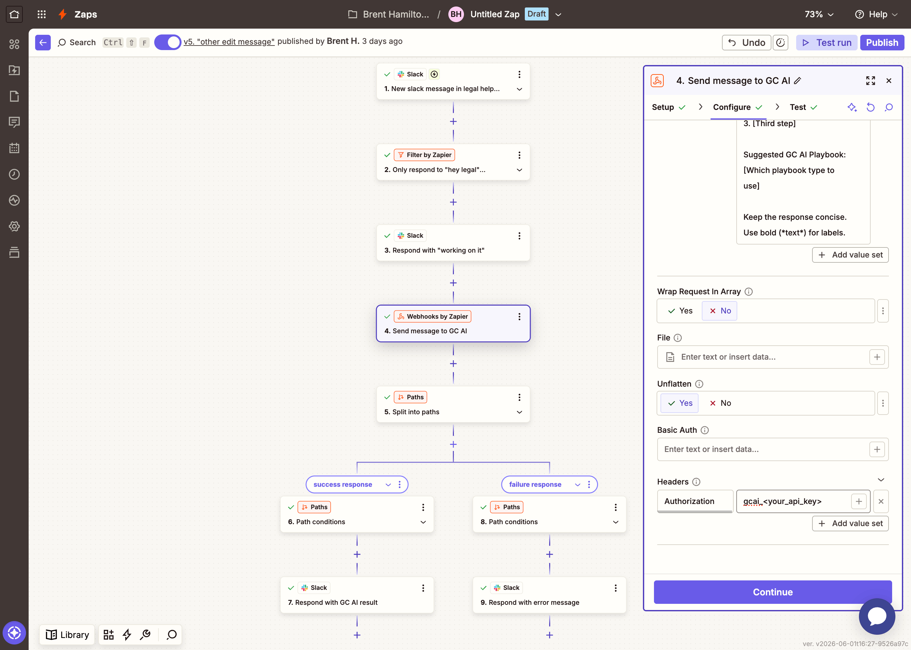The height and width of the screenshot is (650, 911).
Task: Click the refresh fields icon in panel
Action: point(871,107)
